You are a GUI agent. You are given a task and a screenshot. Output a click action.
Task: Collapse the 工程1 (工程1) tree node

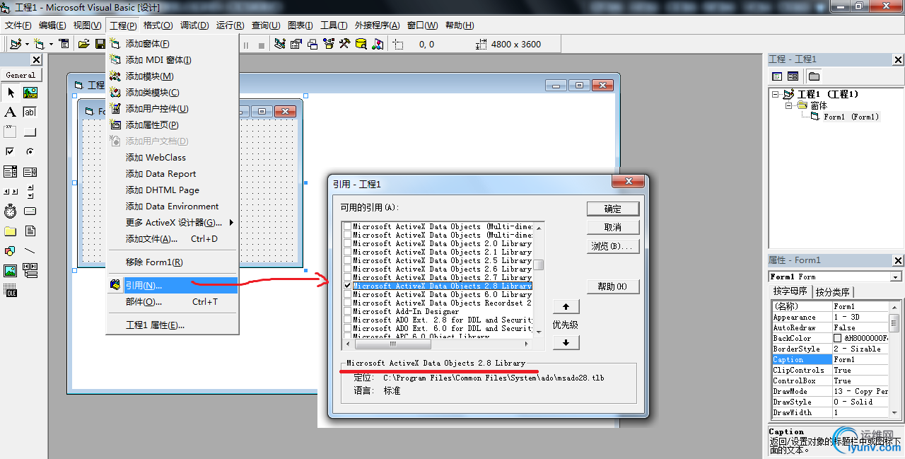pyautogui.click(x=776, y=94)
